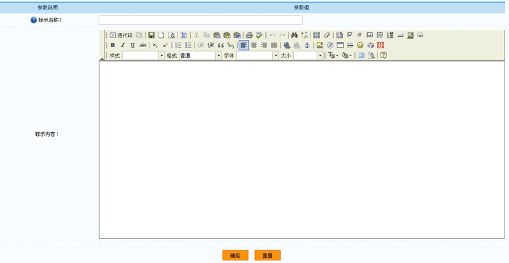Open the Templates icon
509x263 pixels.
click(x=183, y=36)
